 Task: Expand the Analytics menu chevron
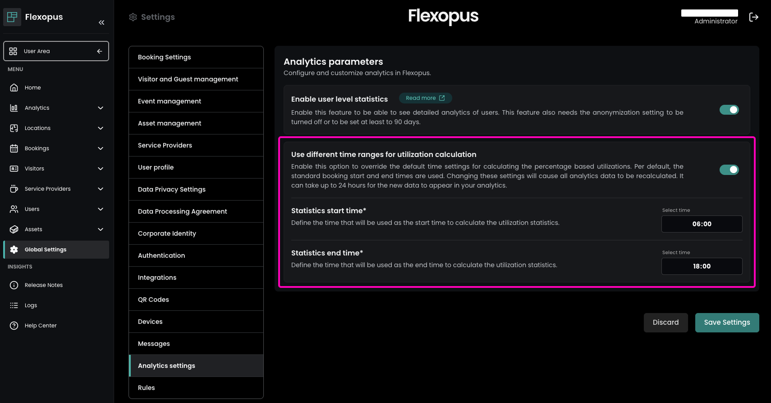(x=101, y=108)
